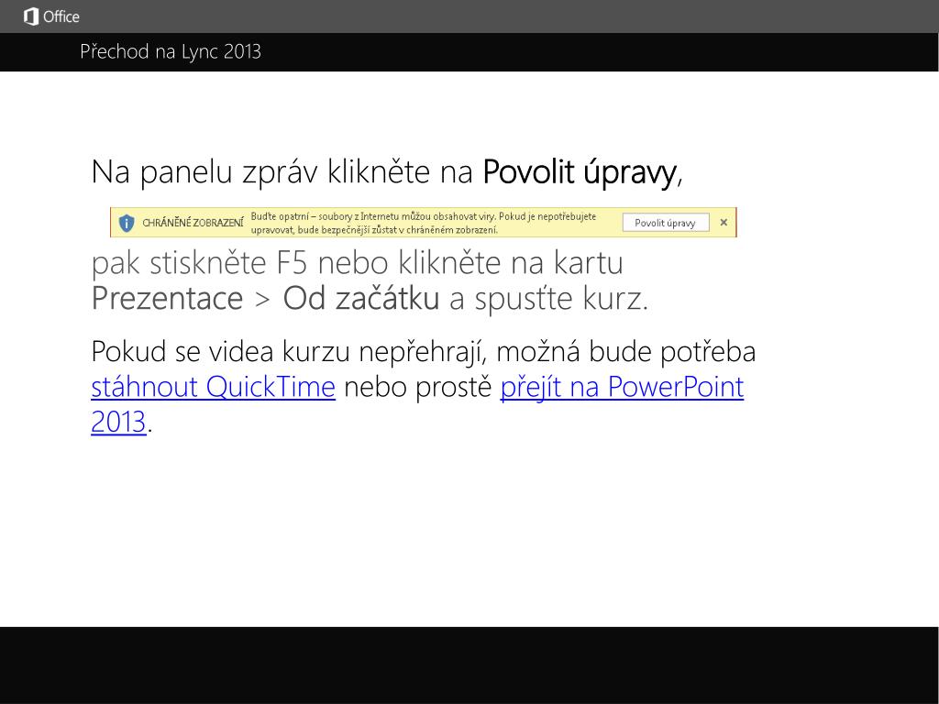Click the pak stiskněte F5 text line

coord(357,263)
